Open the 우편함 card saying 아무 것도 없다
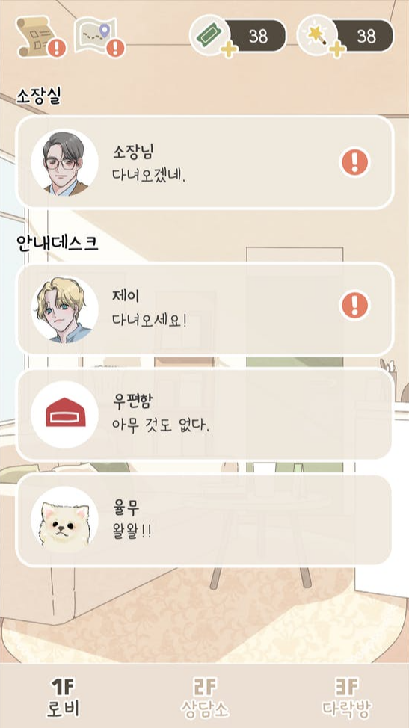Image resolution: width=409 pixels, height=728 pixels. pyautogui.click(x=205, y=415)
